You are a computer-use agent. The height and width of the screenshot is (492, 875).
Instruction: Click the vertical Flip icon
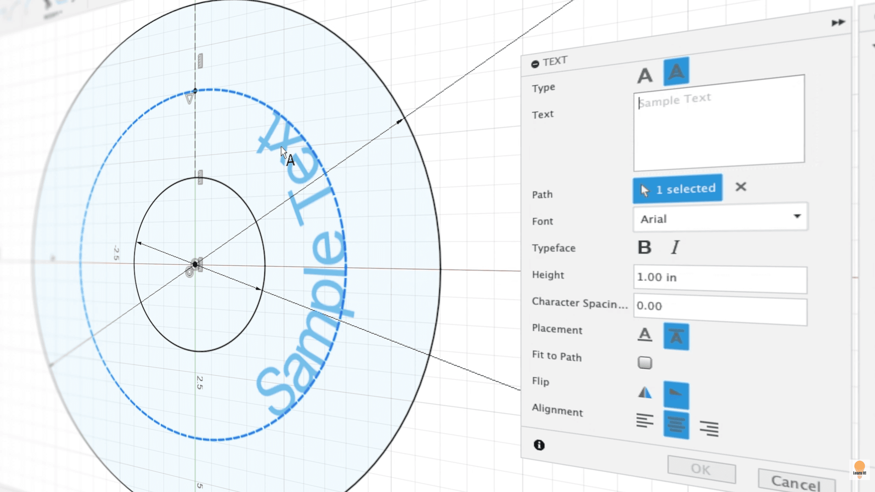pyautogui.click(x=676, y=395)
